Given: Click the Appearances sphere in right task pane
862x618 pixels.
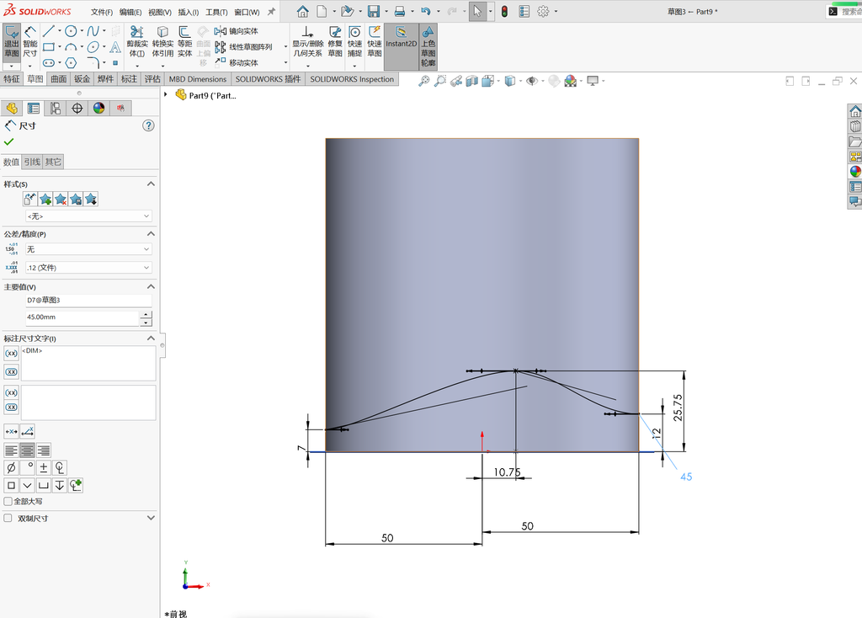Looking at the screenshot, I should coord(855,172).
